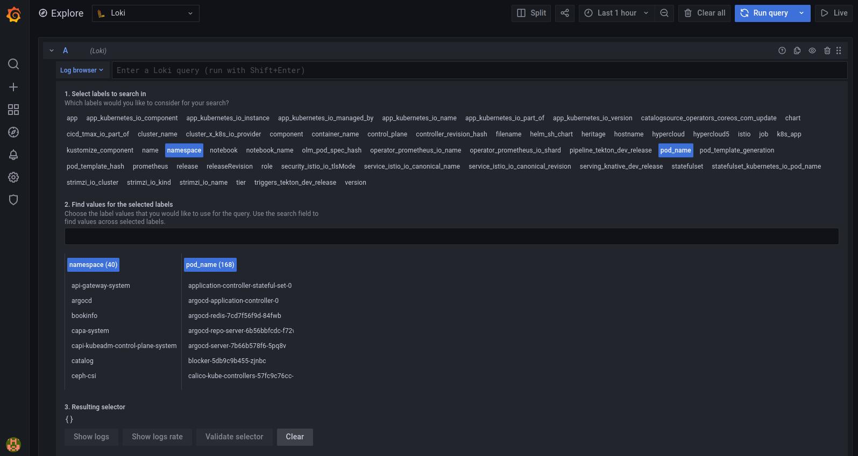The width and height of the screenshot is (858, 456).
Task: Select pod blocker-5db9c9b455-zjnbc
Action: (x=227, y=361)
